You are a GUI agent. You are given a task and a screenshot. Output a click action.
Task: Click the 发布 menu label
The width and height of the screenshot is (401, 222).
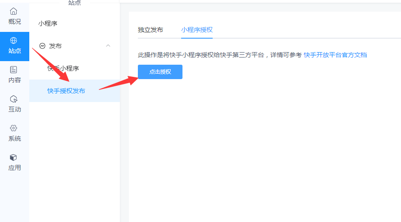pos(55,46)
